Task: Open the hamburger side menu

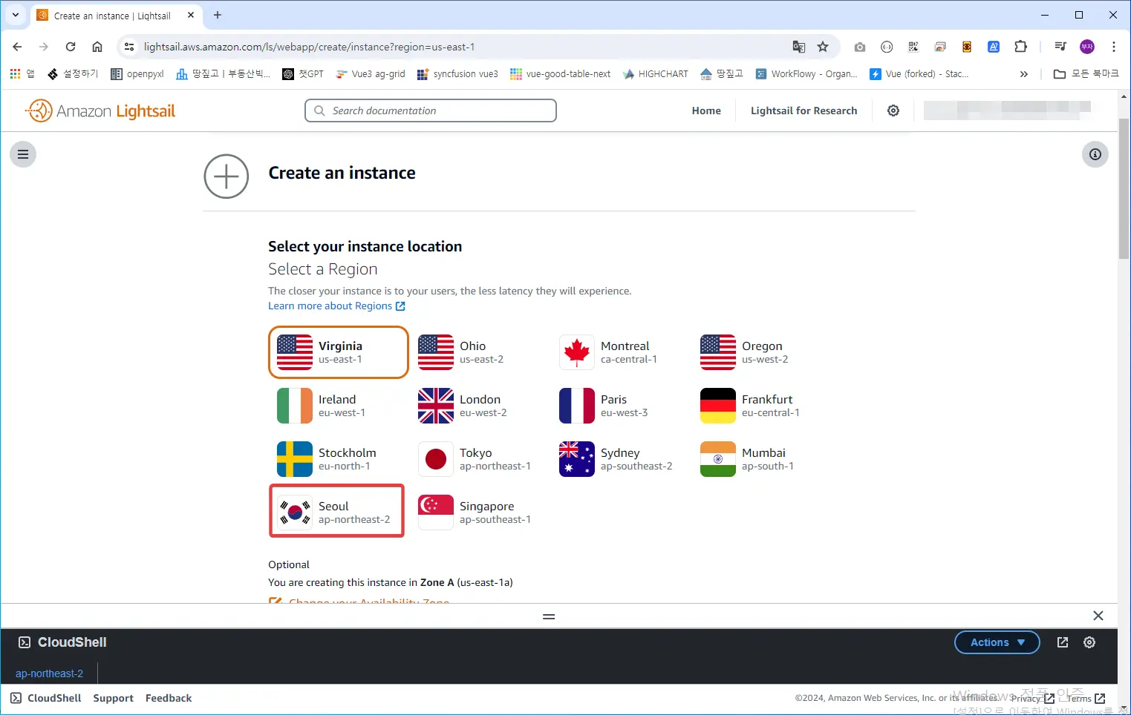Action: pyautogui.click(x=23, y=154)
